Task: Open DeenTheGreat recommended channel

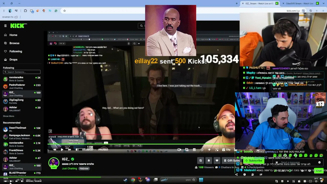Action: tap(22, 129)
